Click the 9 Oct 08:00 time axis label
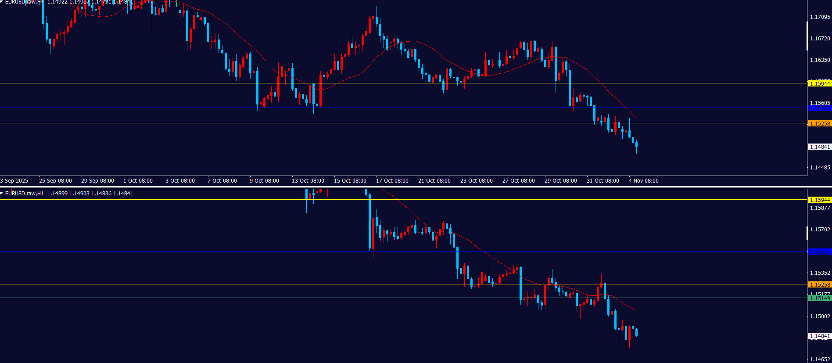Image resolution: width=832 pixels, height=363 pixels. pyautogui.click(x=264, y=181)
